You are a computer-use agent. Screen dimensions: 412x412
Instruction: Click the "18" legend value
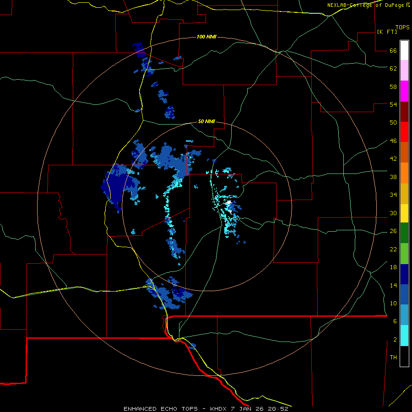click(393, 267)
